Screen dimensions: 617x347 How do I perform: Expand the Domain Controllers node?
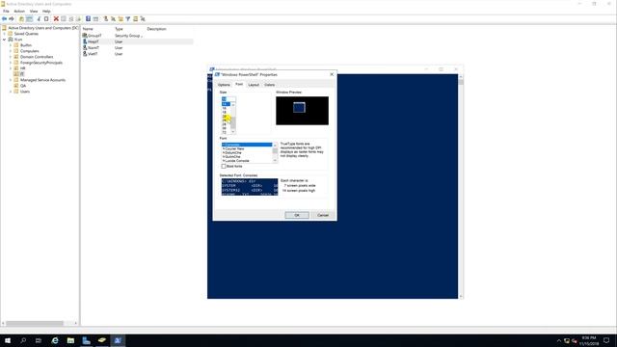pos(11,57)
